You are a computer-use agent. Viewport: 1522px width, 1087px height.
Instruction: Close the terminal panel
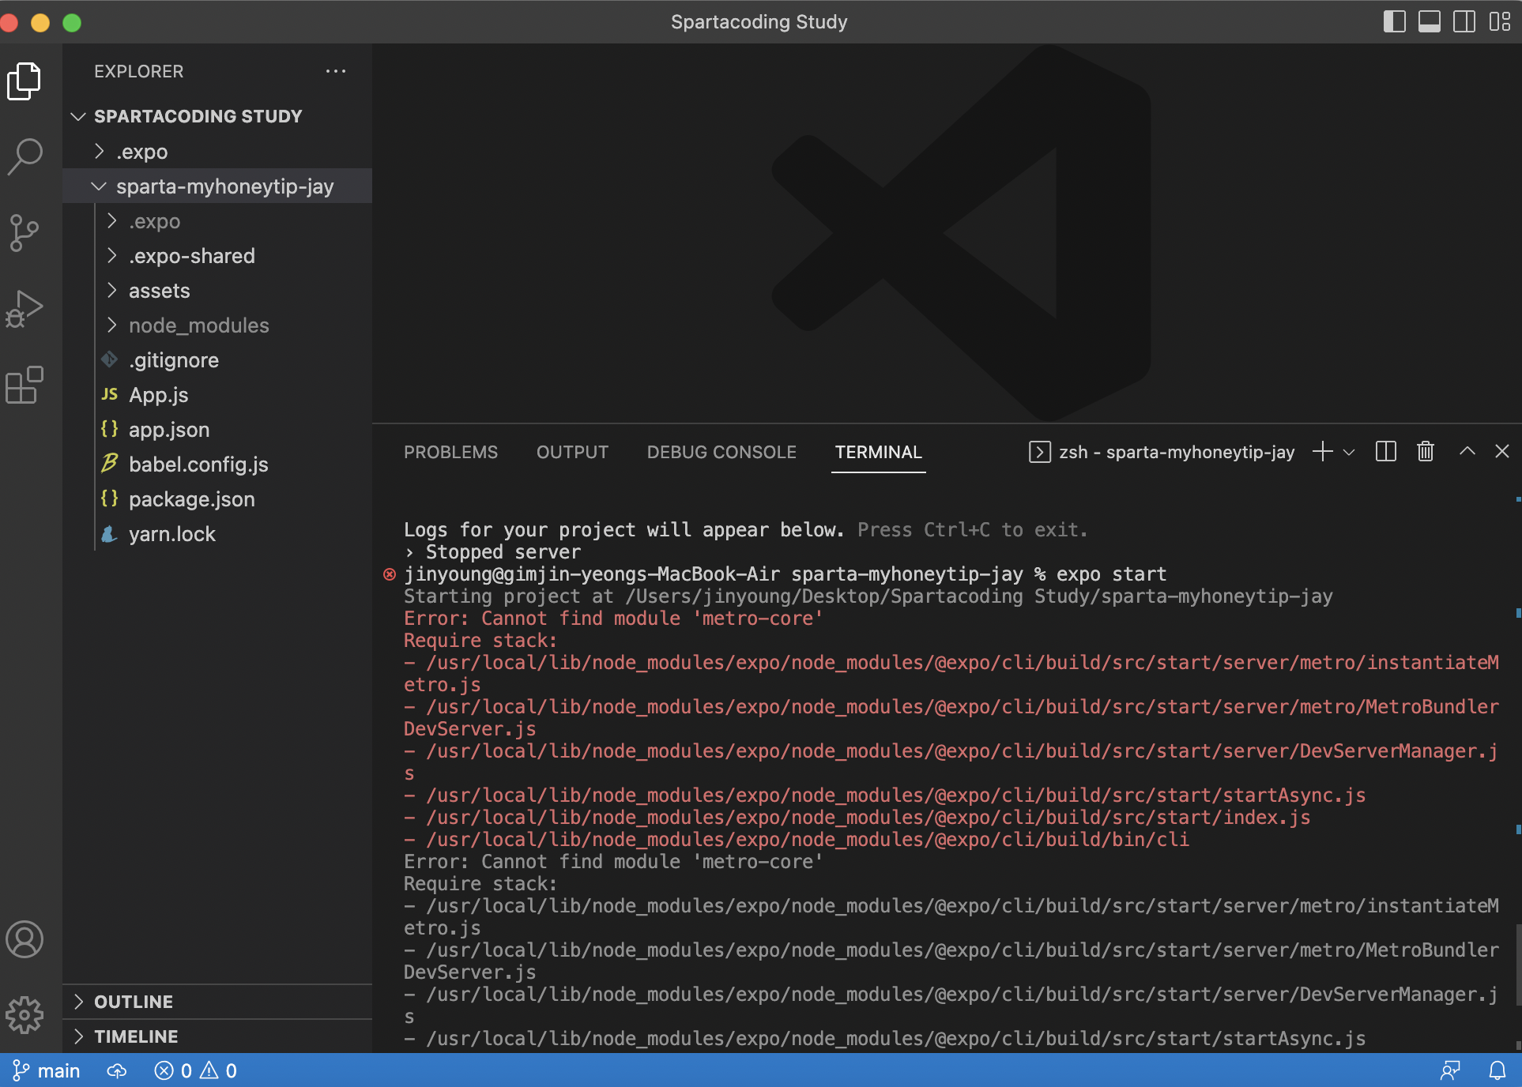(x=1502, y=451)
